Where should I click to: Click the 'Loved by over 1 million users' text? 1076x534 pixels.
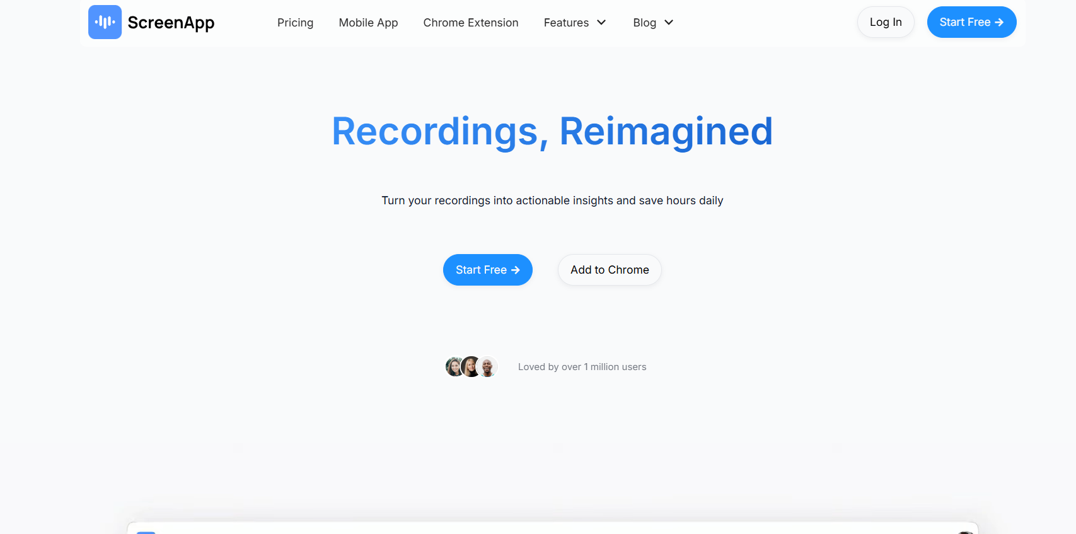coord(582,367)
